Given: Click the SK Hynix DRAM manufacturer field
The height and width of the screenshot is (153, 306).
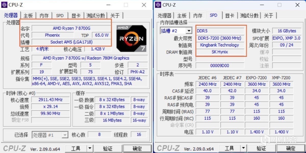Looking at the screenshot, I should (220, 52).
